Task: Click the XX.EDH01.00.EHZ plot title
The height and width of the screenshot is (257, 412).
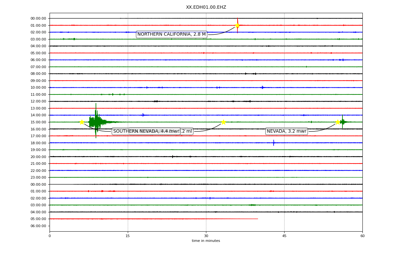Action: click(206, 7)
